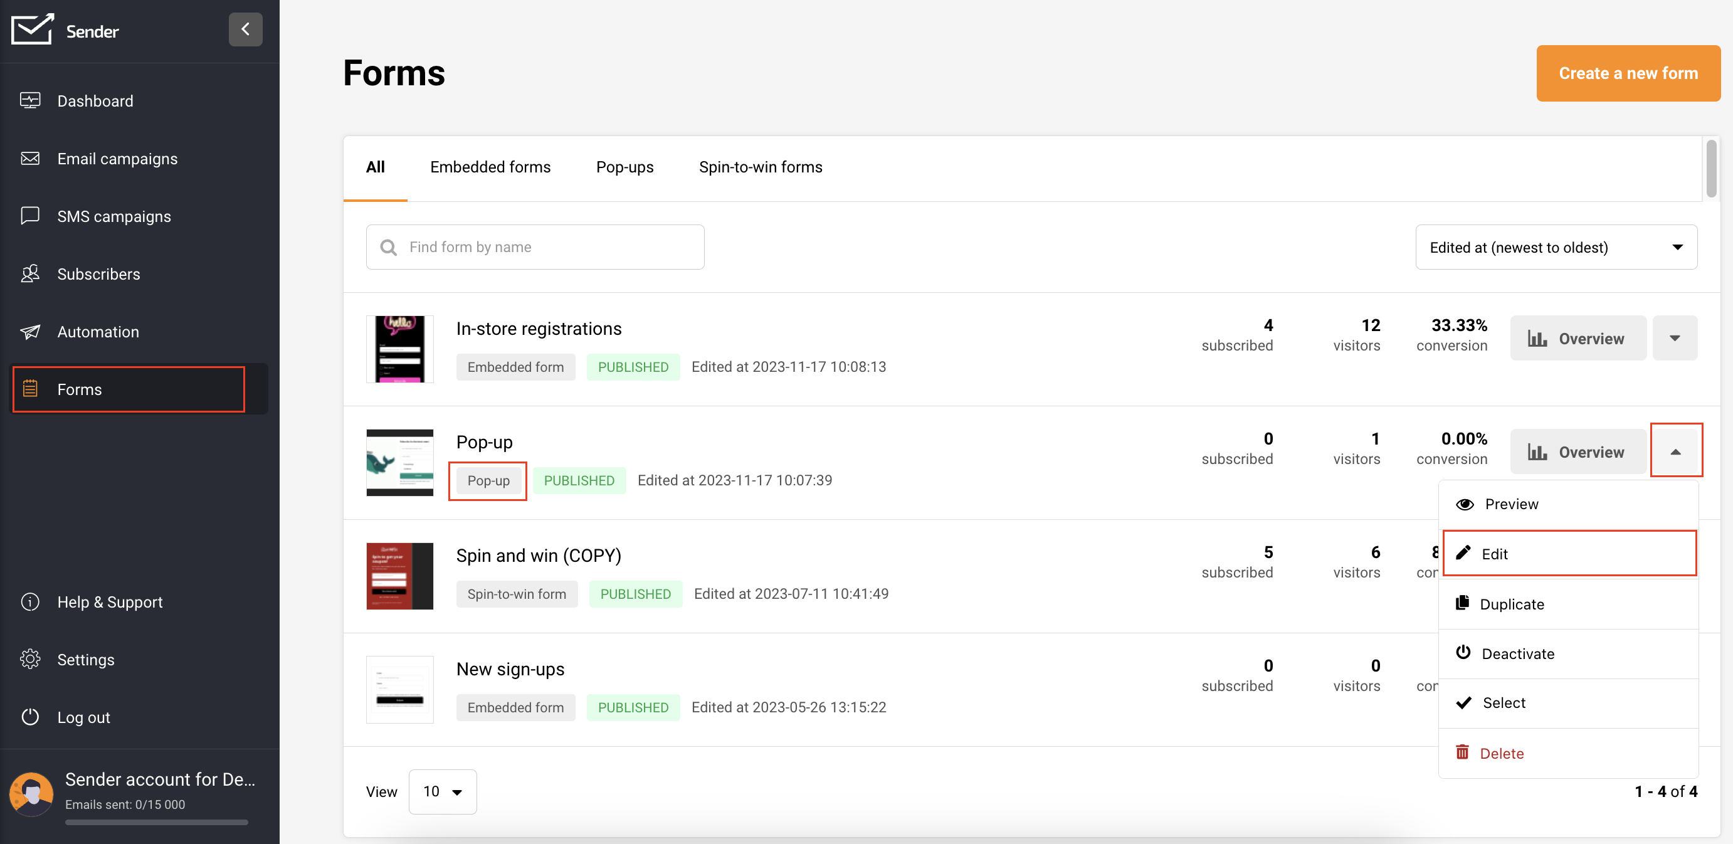Click the Email campaigns envelope icon
Viewport: 1733px width, 844px height.
(x=30, y=159)
